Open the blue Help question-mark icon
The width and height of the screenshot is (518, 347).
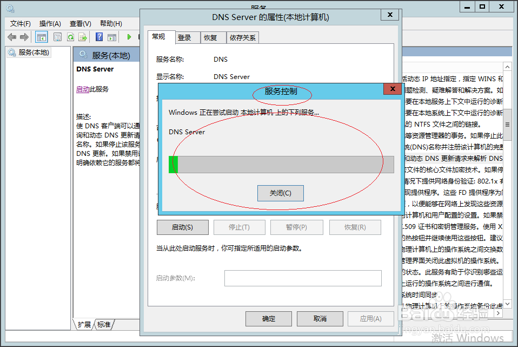99,37
